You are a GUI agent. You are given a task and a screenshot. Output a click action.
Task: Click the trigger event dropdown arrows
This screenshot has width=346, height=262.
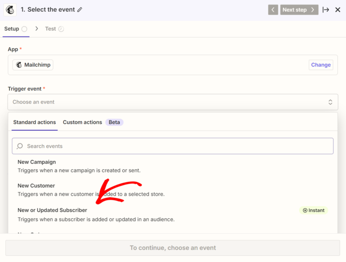(x=330, y=102)
